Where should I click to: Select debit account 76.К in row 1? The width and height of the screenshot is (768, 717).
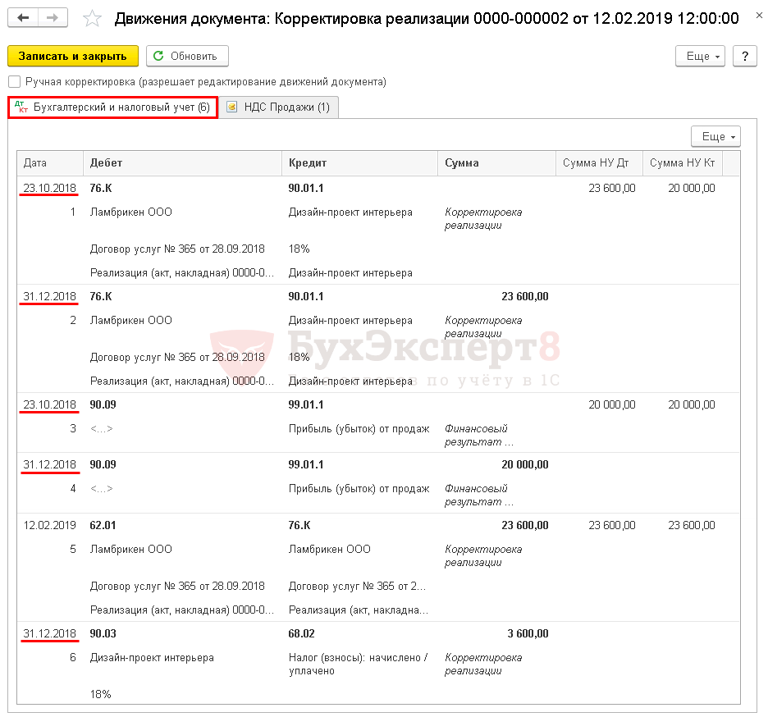(x=101, y=188)
